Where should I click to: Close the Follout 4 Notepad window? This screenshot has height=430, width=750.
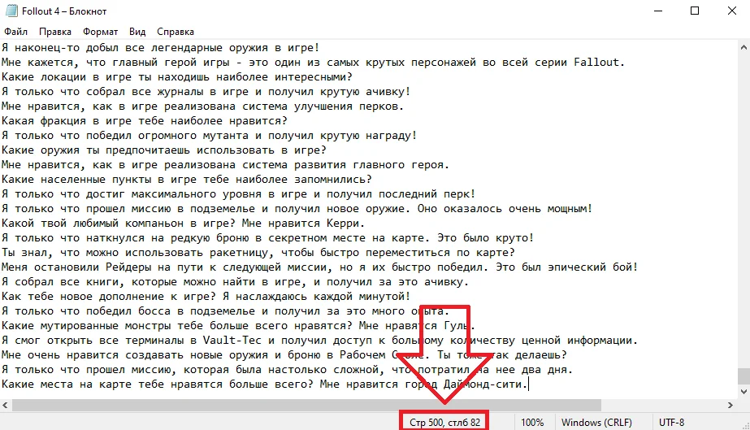pos(732,11)
